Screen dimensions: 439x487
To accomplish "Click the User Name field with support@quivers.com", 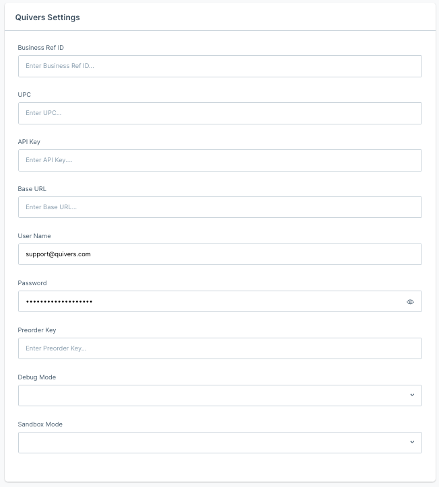I will tap(219, 254).
